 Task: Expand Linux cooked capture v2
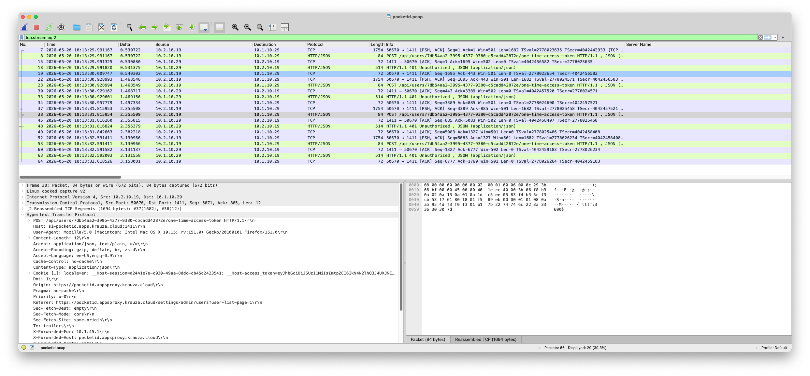22,191
